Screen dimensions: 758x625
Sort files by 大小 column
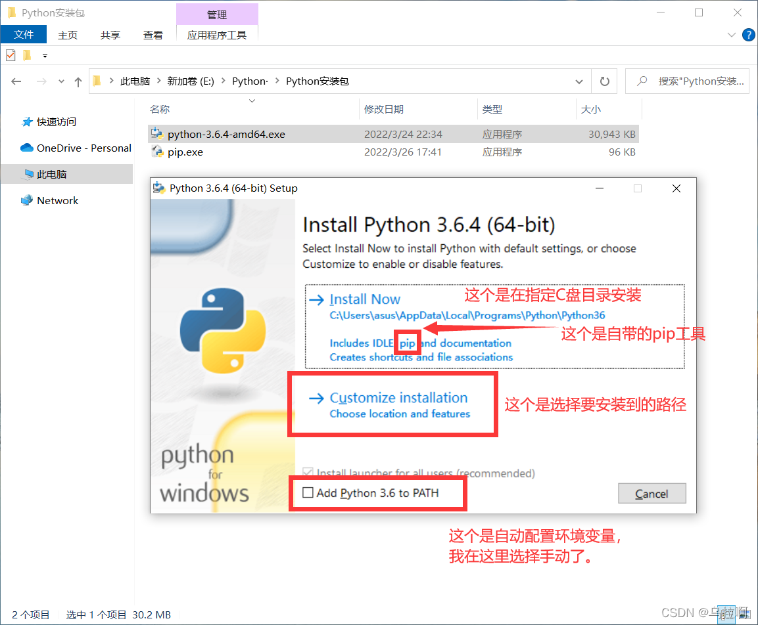click(x=590, y=110)
